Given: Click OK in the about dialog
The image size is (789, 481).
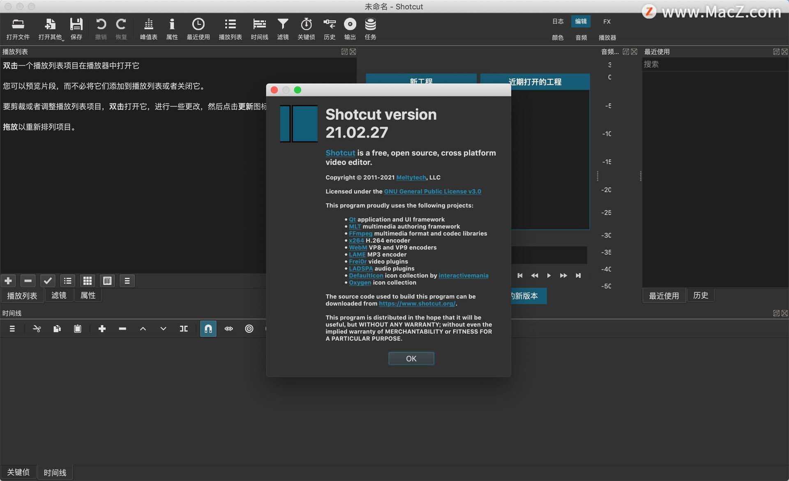Looking at the screenshot, I should [x=411, y=358].
